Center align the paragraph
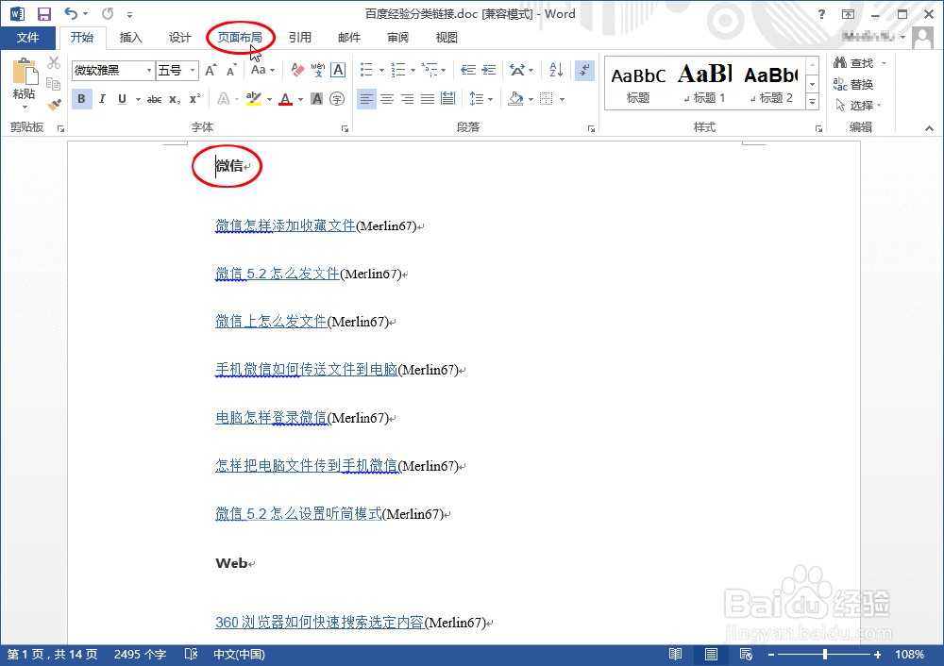This screenshot has height=666, width=944. coord(387,99)
